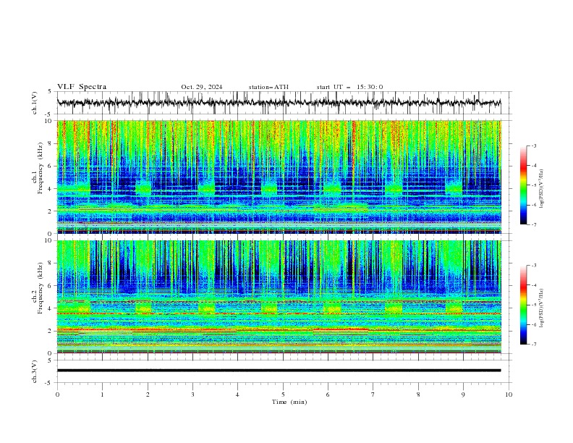Click time axis tick label "1"
The width and height of the screenshot is (573, 443).
point(102,395)
